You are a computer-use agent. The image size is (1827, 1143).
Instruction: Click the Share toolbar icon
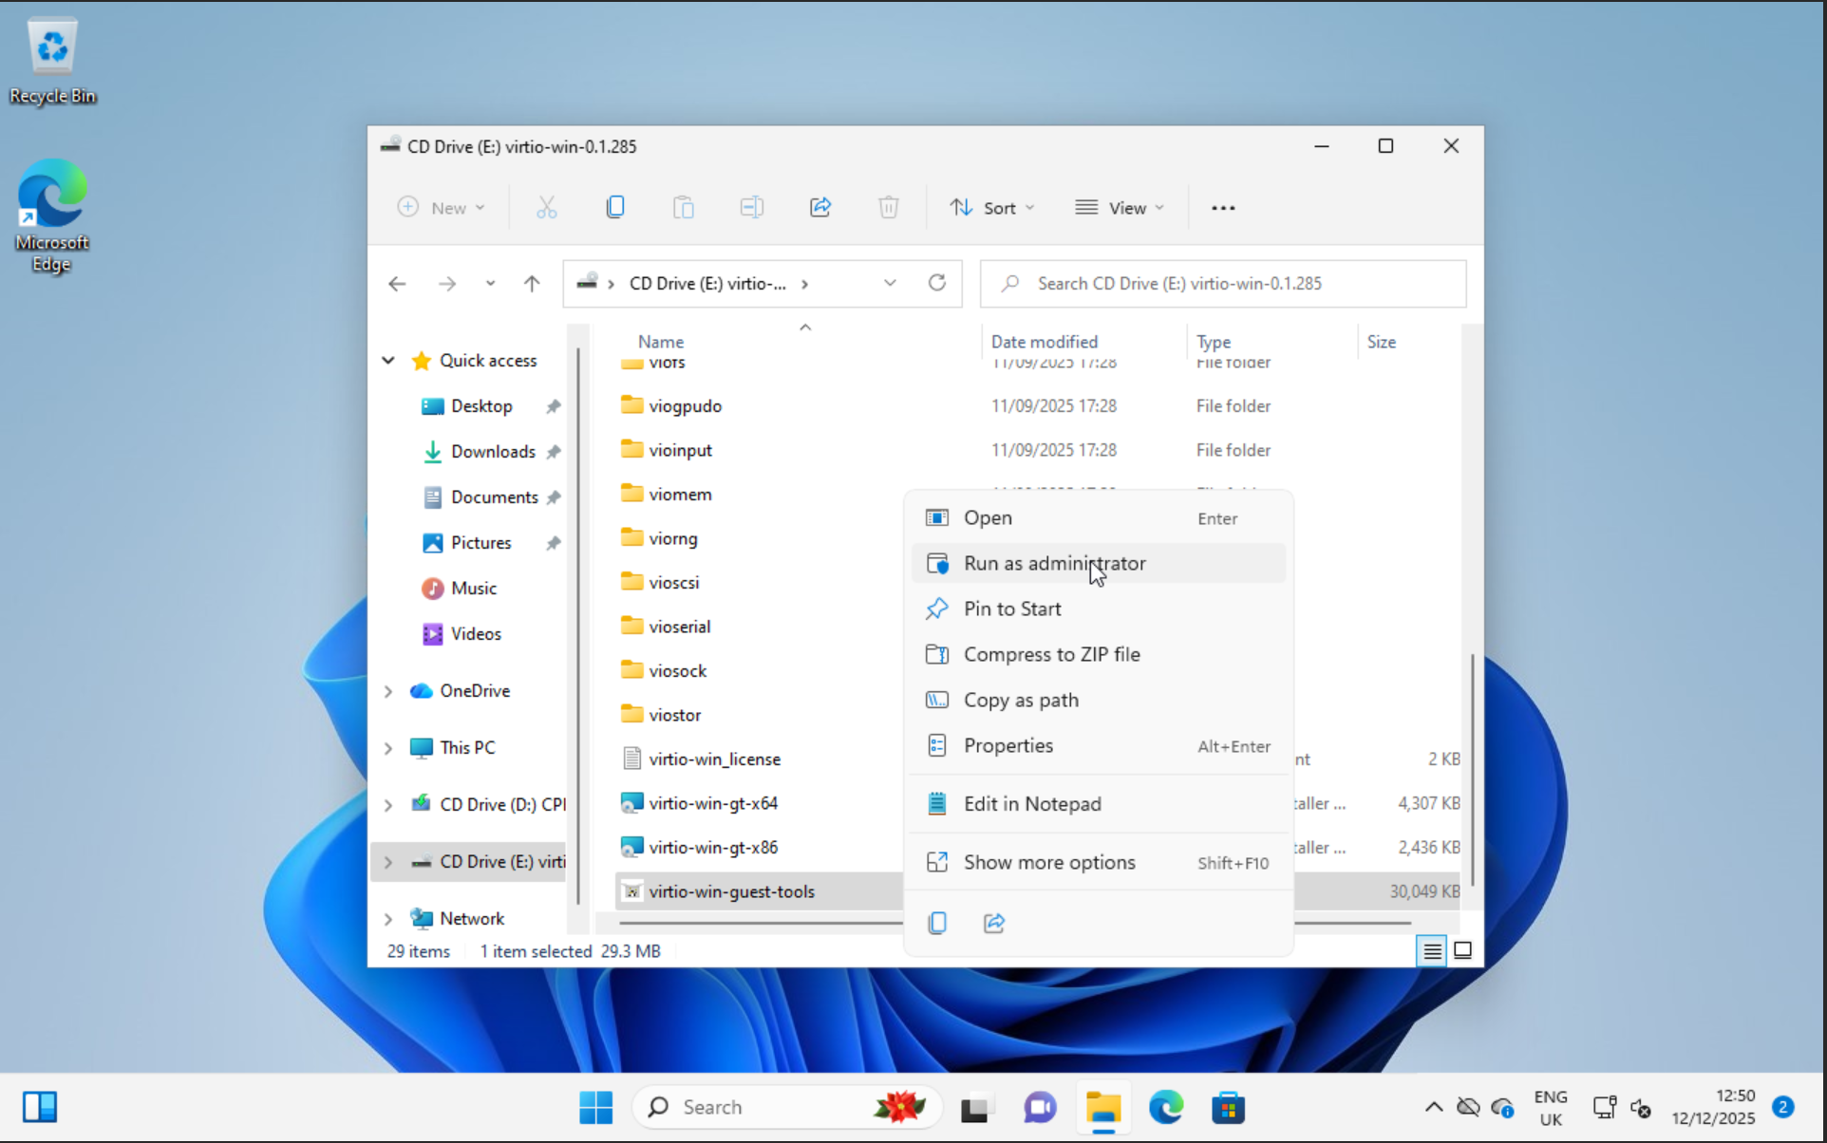coord(820,207)
